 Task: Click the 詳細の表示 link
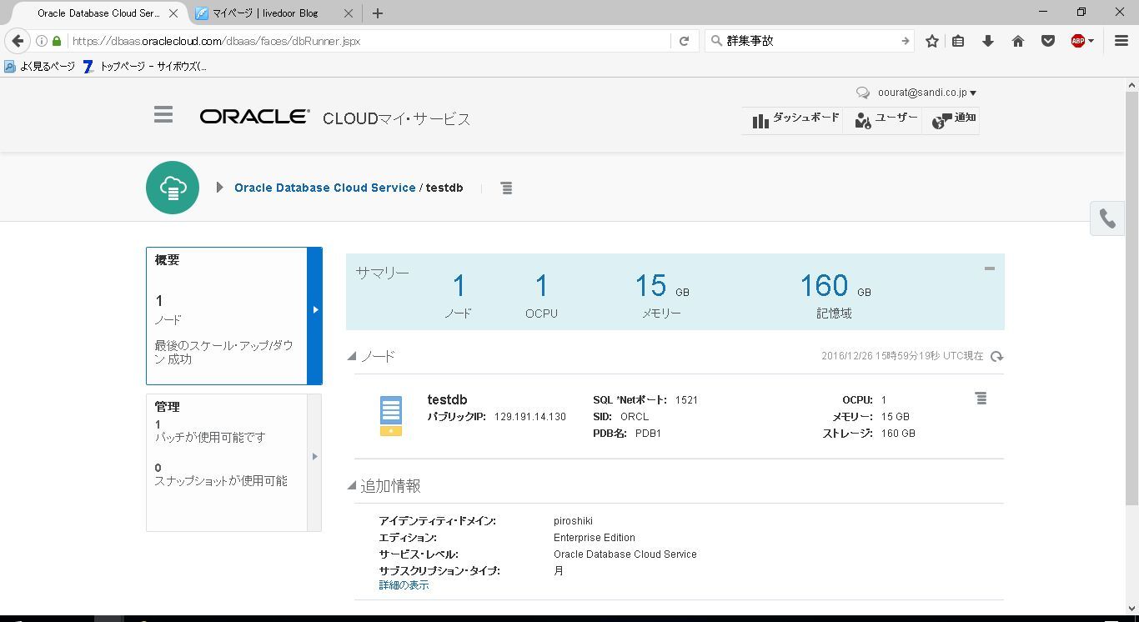[x=404, y=585]
